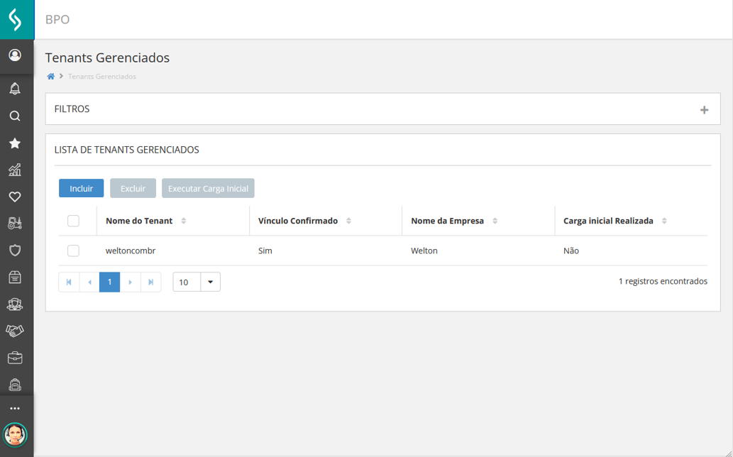733x457 pixels.
Task: Click the search magnifier icon
Action: point(15,116)
